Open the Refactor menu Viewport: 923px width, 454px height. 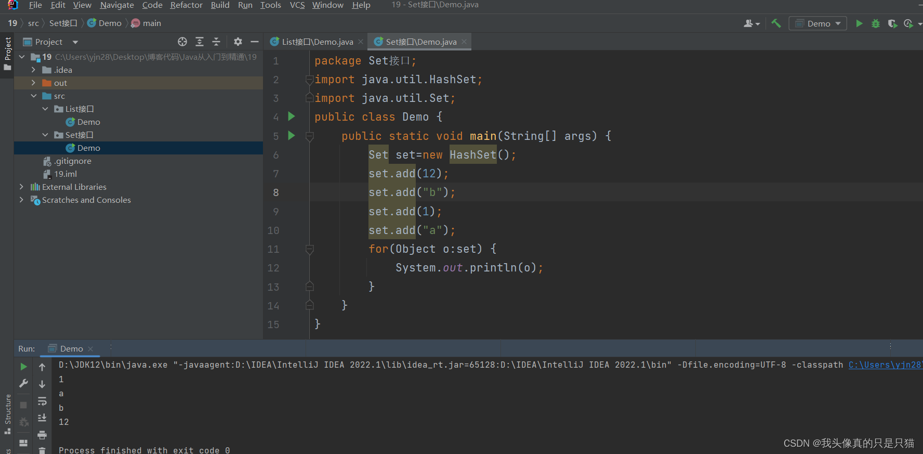click(186, 5)
